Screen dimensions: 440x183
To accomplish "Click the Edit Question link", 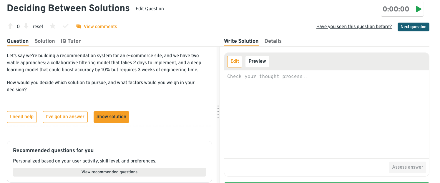I will (x=150, y=9).
